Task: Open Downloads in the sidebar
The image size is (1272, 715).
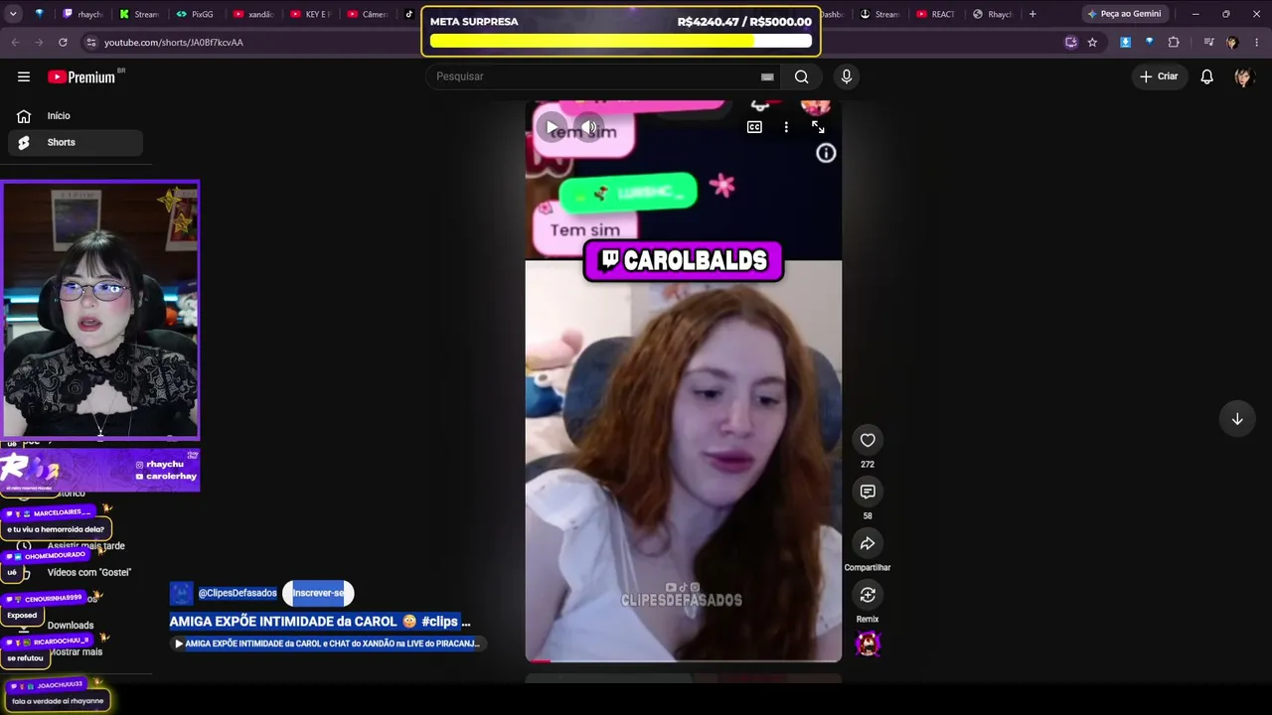Action: [x=71, y=626]
